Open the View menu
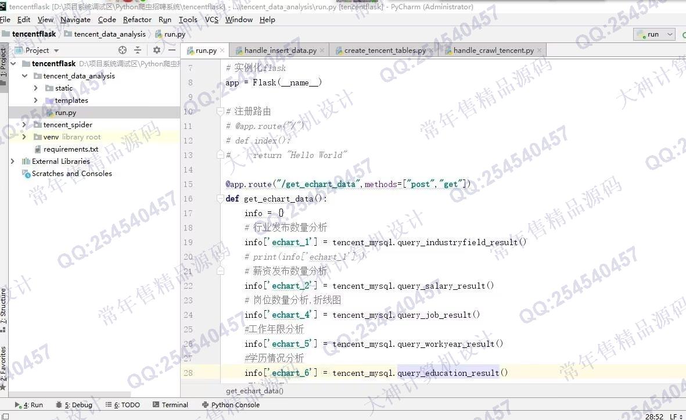686x420 pixels. tap(45, 20)
